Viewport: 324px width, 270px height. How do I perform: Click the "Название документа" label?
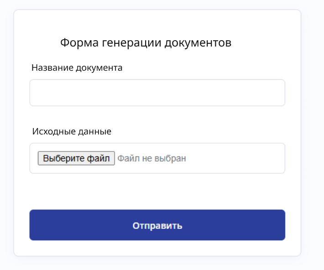click(x=77, y=68)
